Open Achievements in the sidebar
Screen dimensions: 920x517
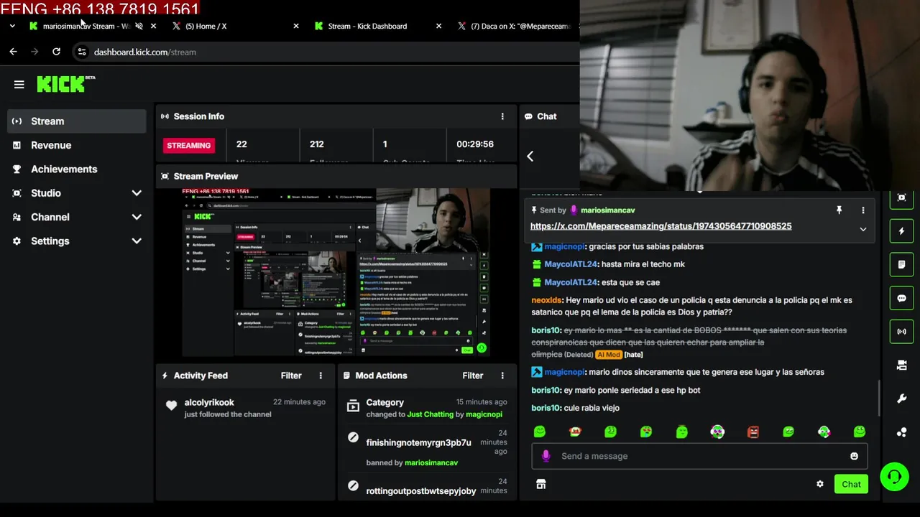click(77, 169)
